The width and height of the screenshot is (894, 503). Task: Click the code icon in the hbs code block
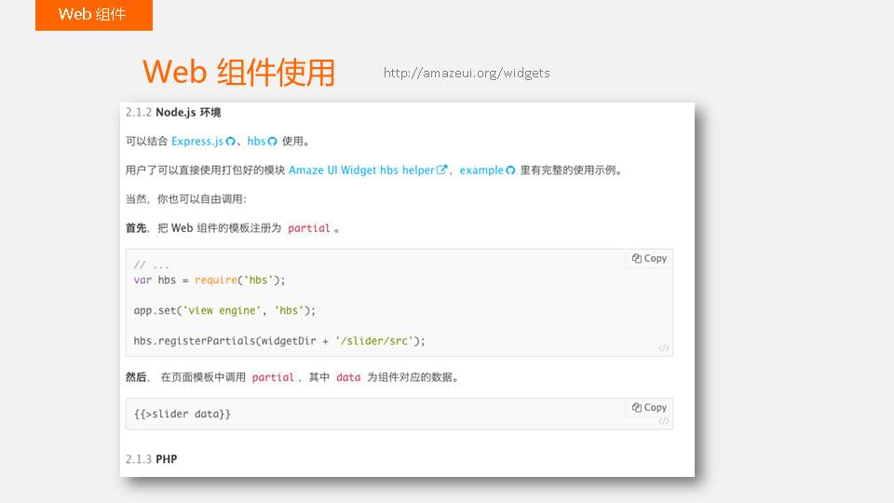663,347
